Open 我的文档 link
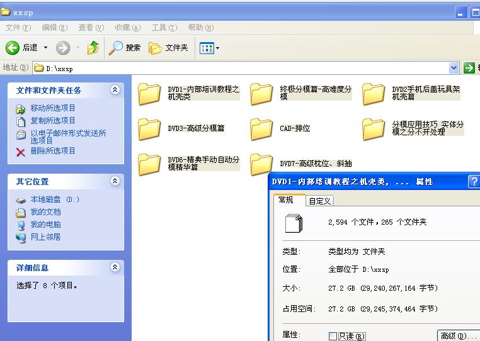 pos(45,212)
